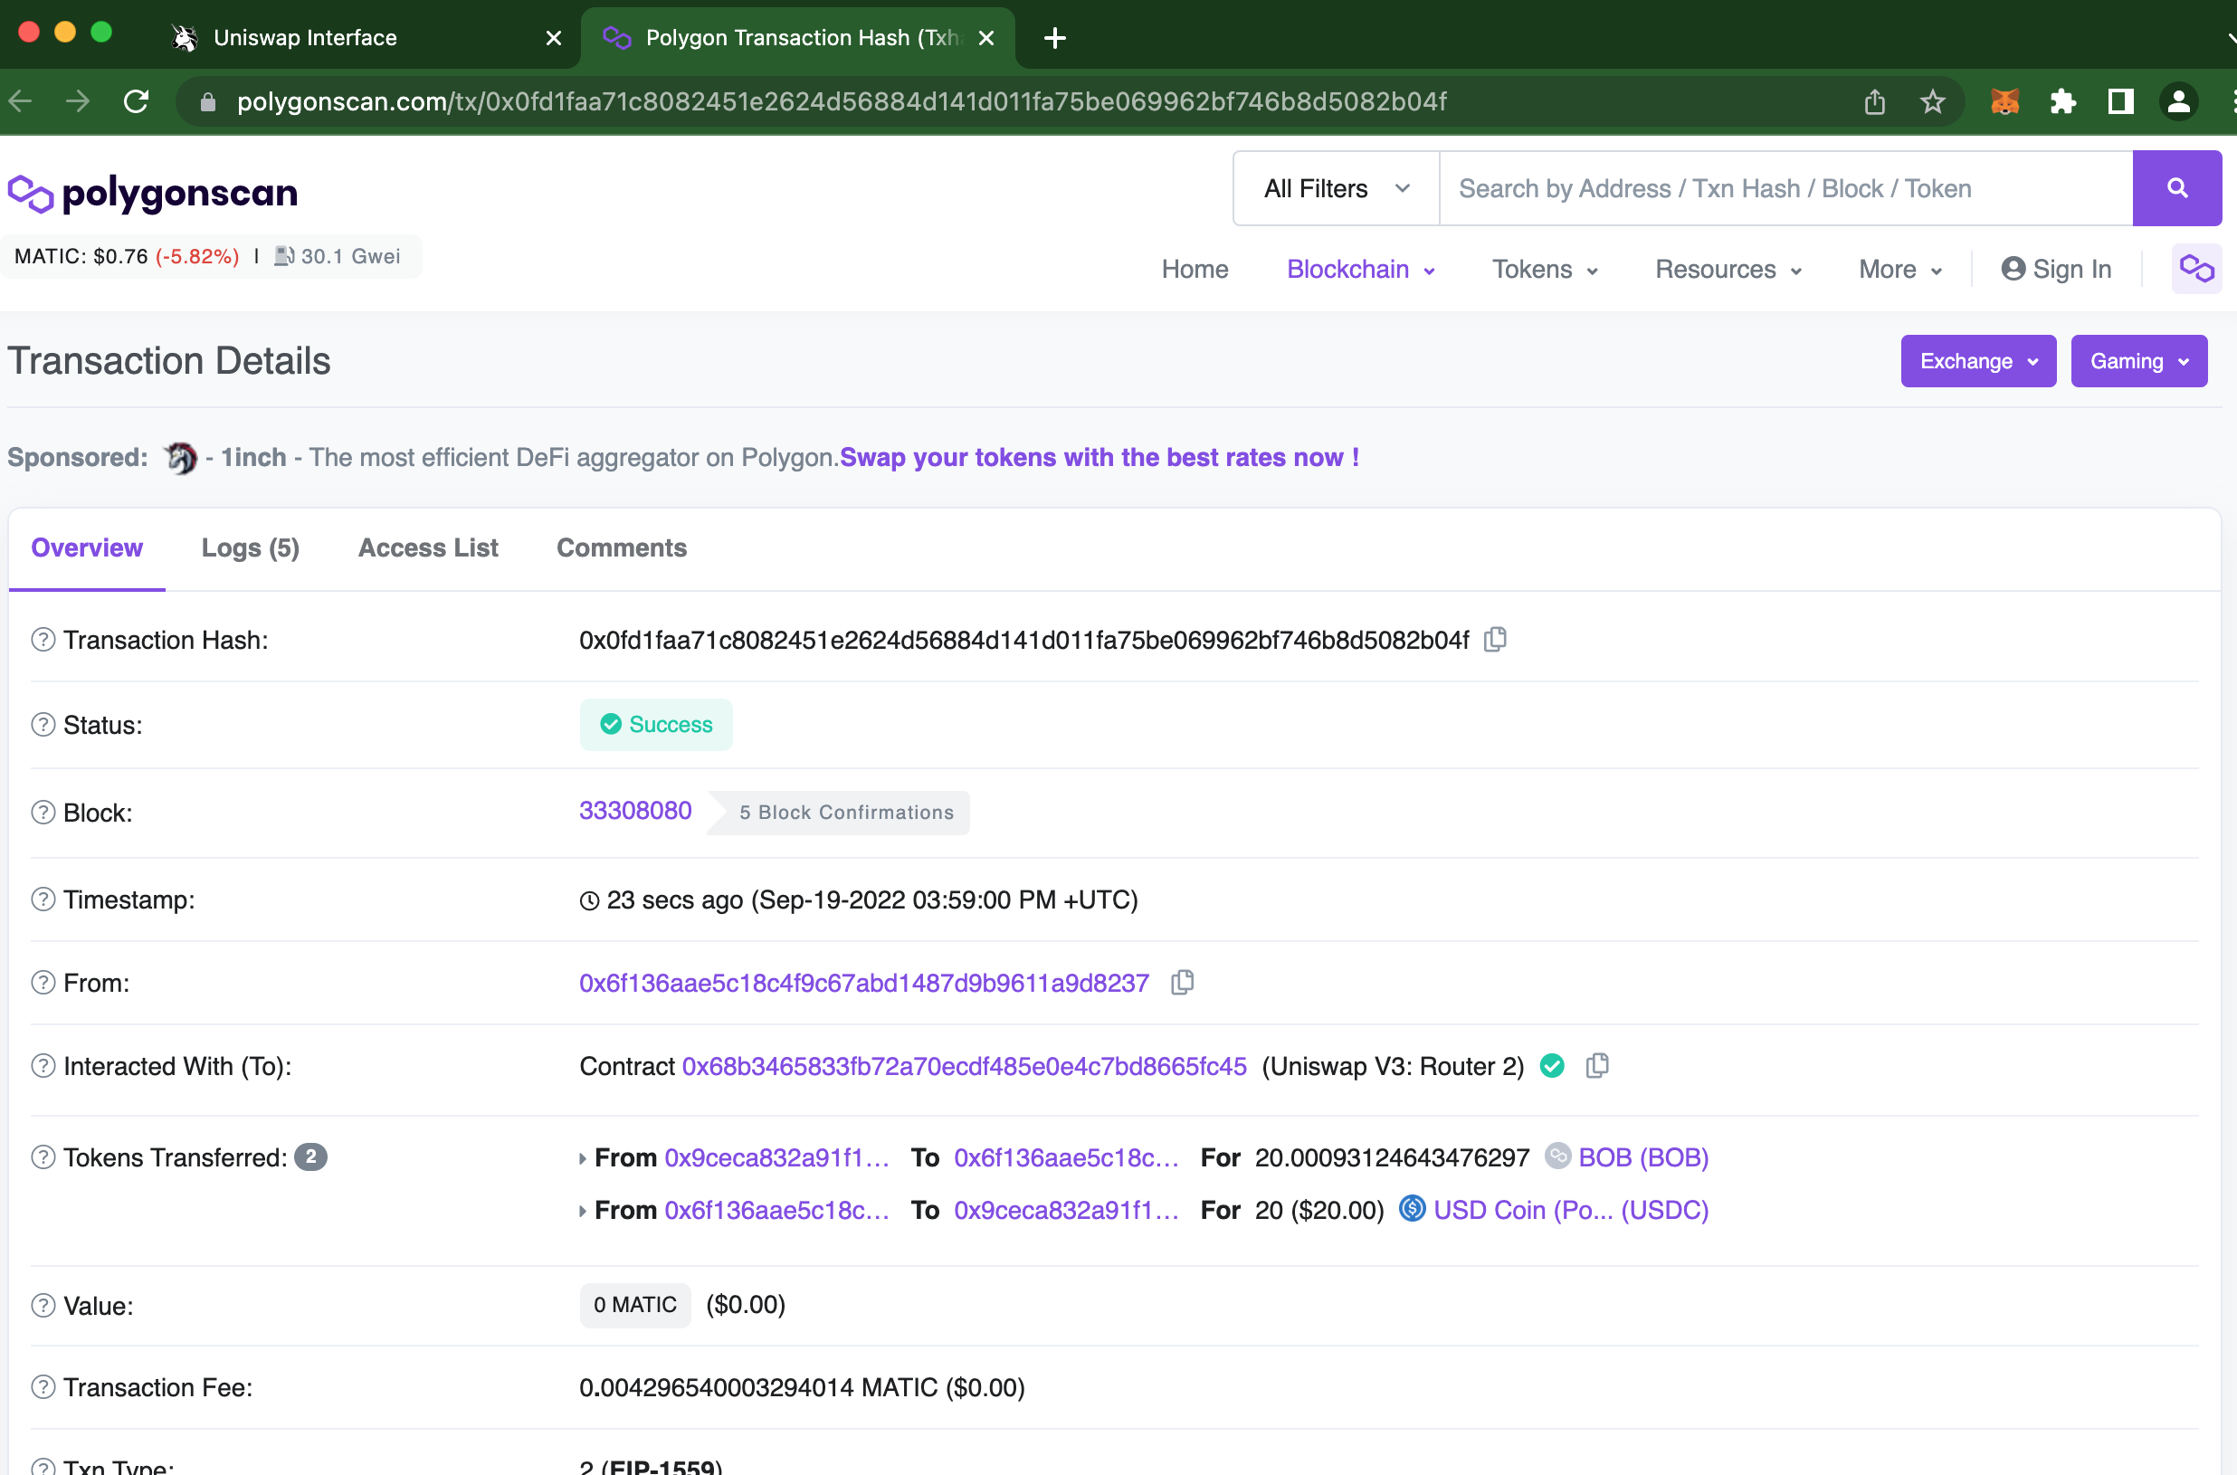2237x1475 pixels.
Task: Copy the From address
Action: (1182, 983)
